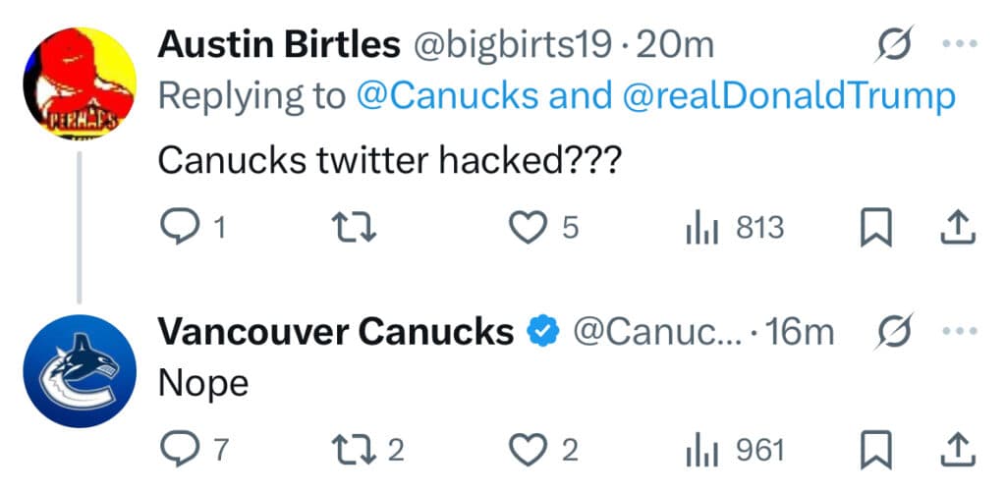Reply to the Canucks 'Nope' tweet
1006x492 pixels.
[x=180, y=450]
